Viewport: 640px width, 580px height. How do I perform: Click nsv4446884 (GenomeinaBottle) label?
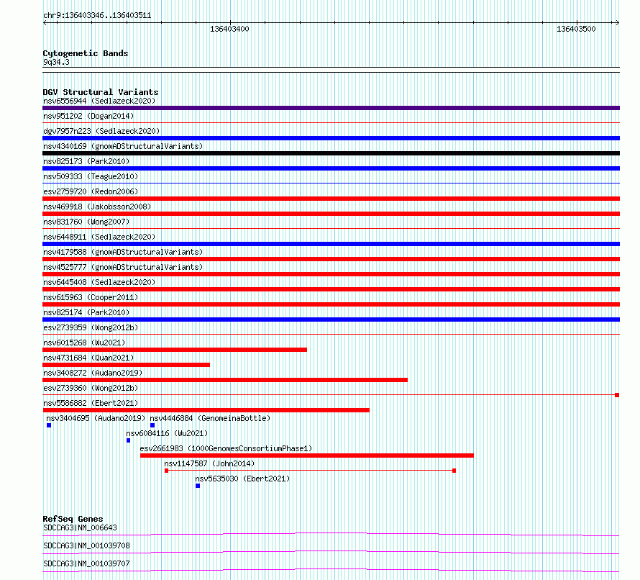[x=210, y=418]
